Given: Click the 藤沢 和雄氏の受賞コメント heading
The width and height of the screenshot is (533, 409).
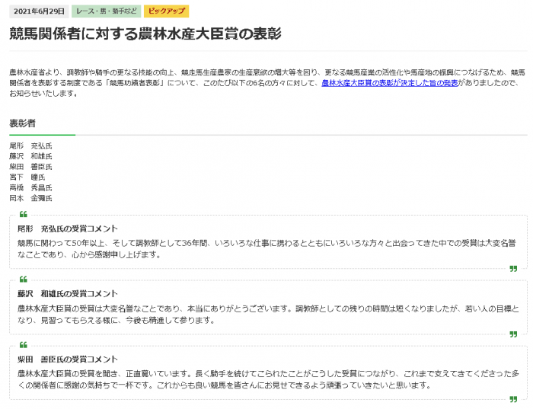Looking at the screenshot, I should (x=68, y=294).
